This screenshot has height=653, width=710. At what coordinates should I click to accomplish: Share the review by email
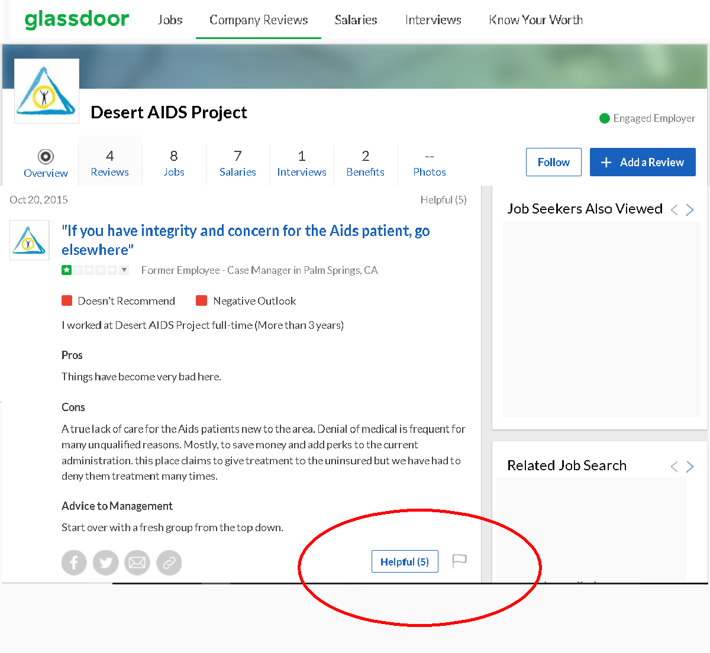[x=137, y=563]
